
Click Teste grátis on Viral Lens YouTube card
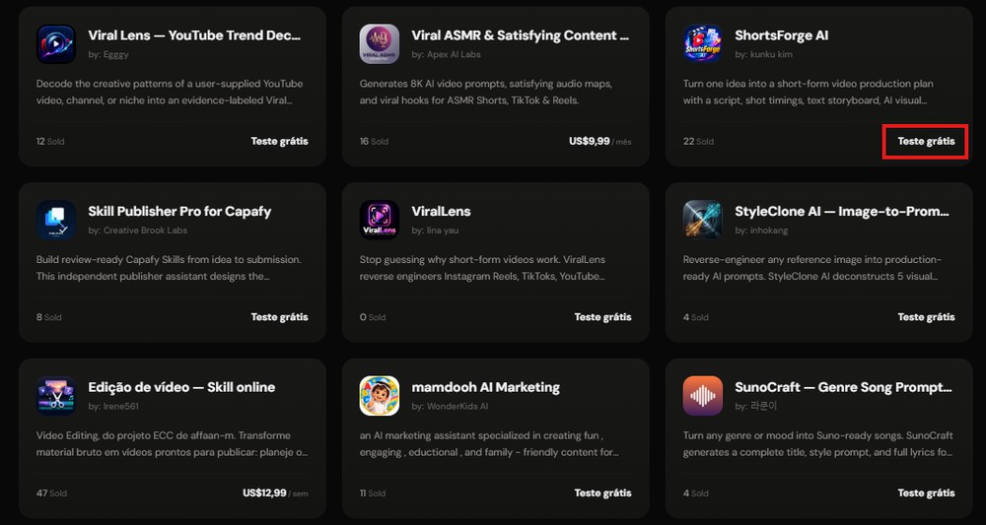[279, 141]
